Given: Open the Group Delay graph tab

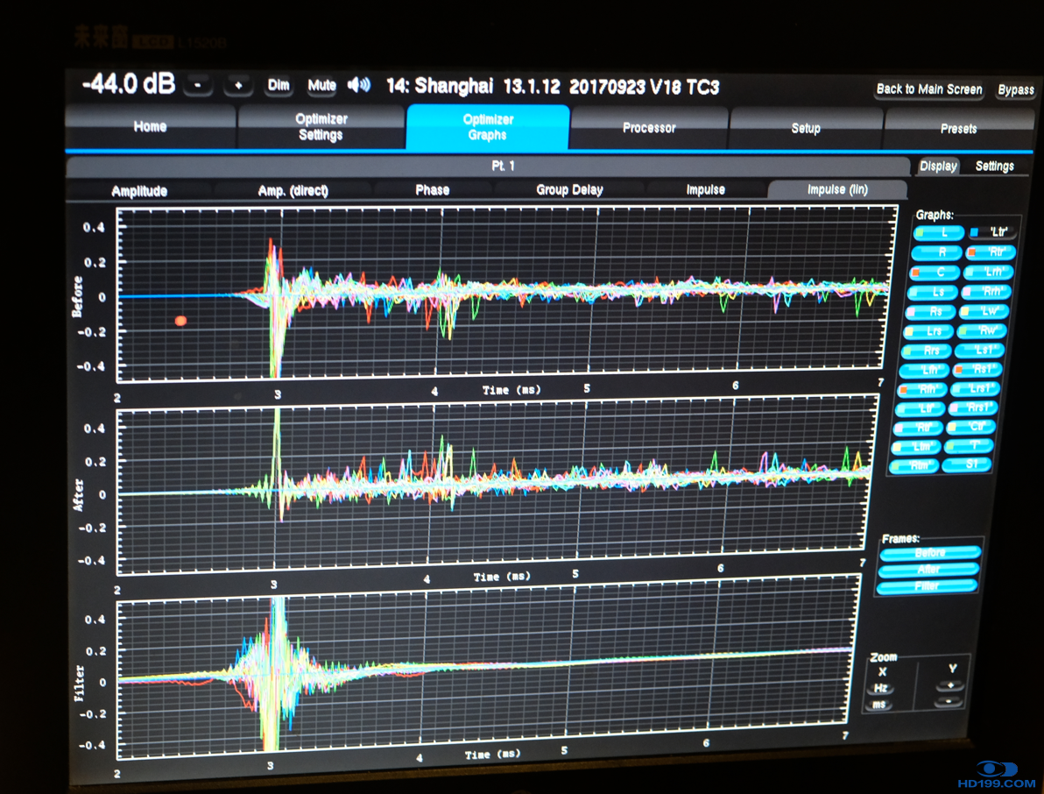Looking at the screenshot, I should (x=569, y=189).
